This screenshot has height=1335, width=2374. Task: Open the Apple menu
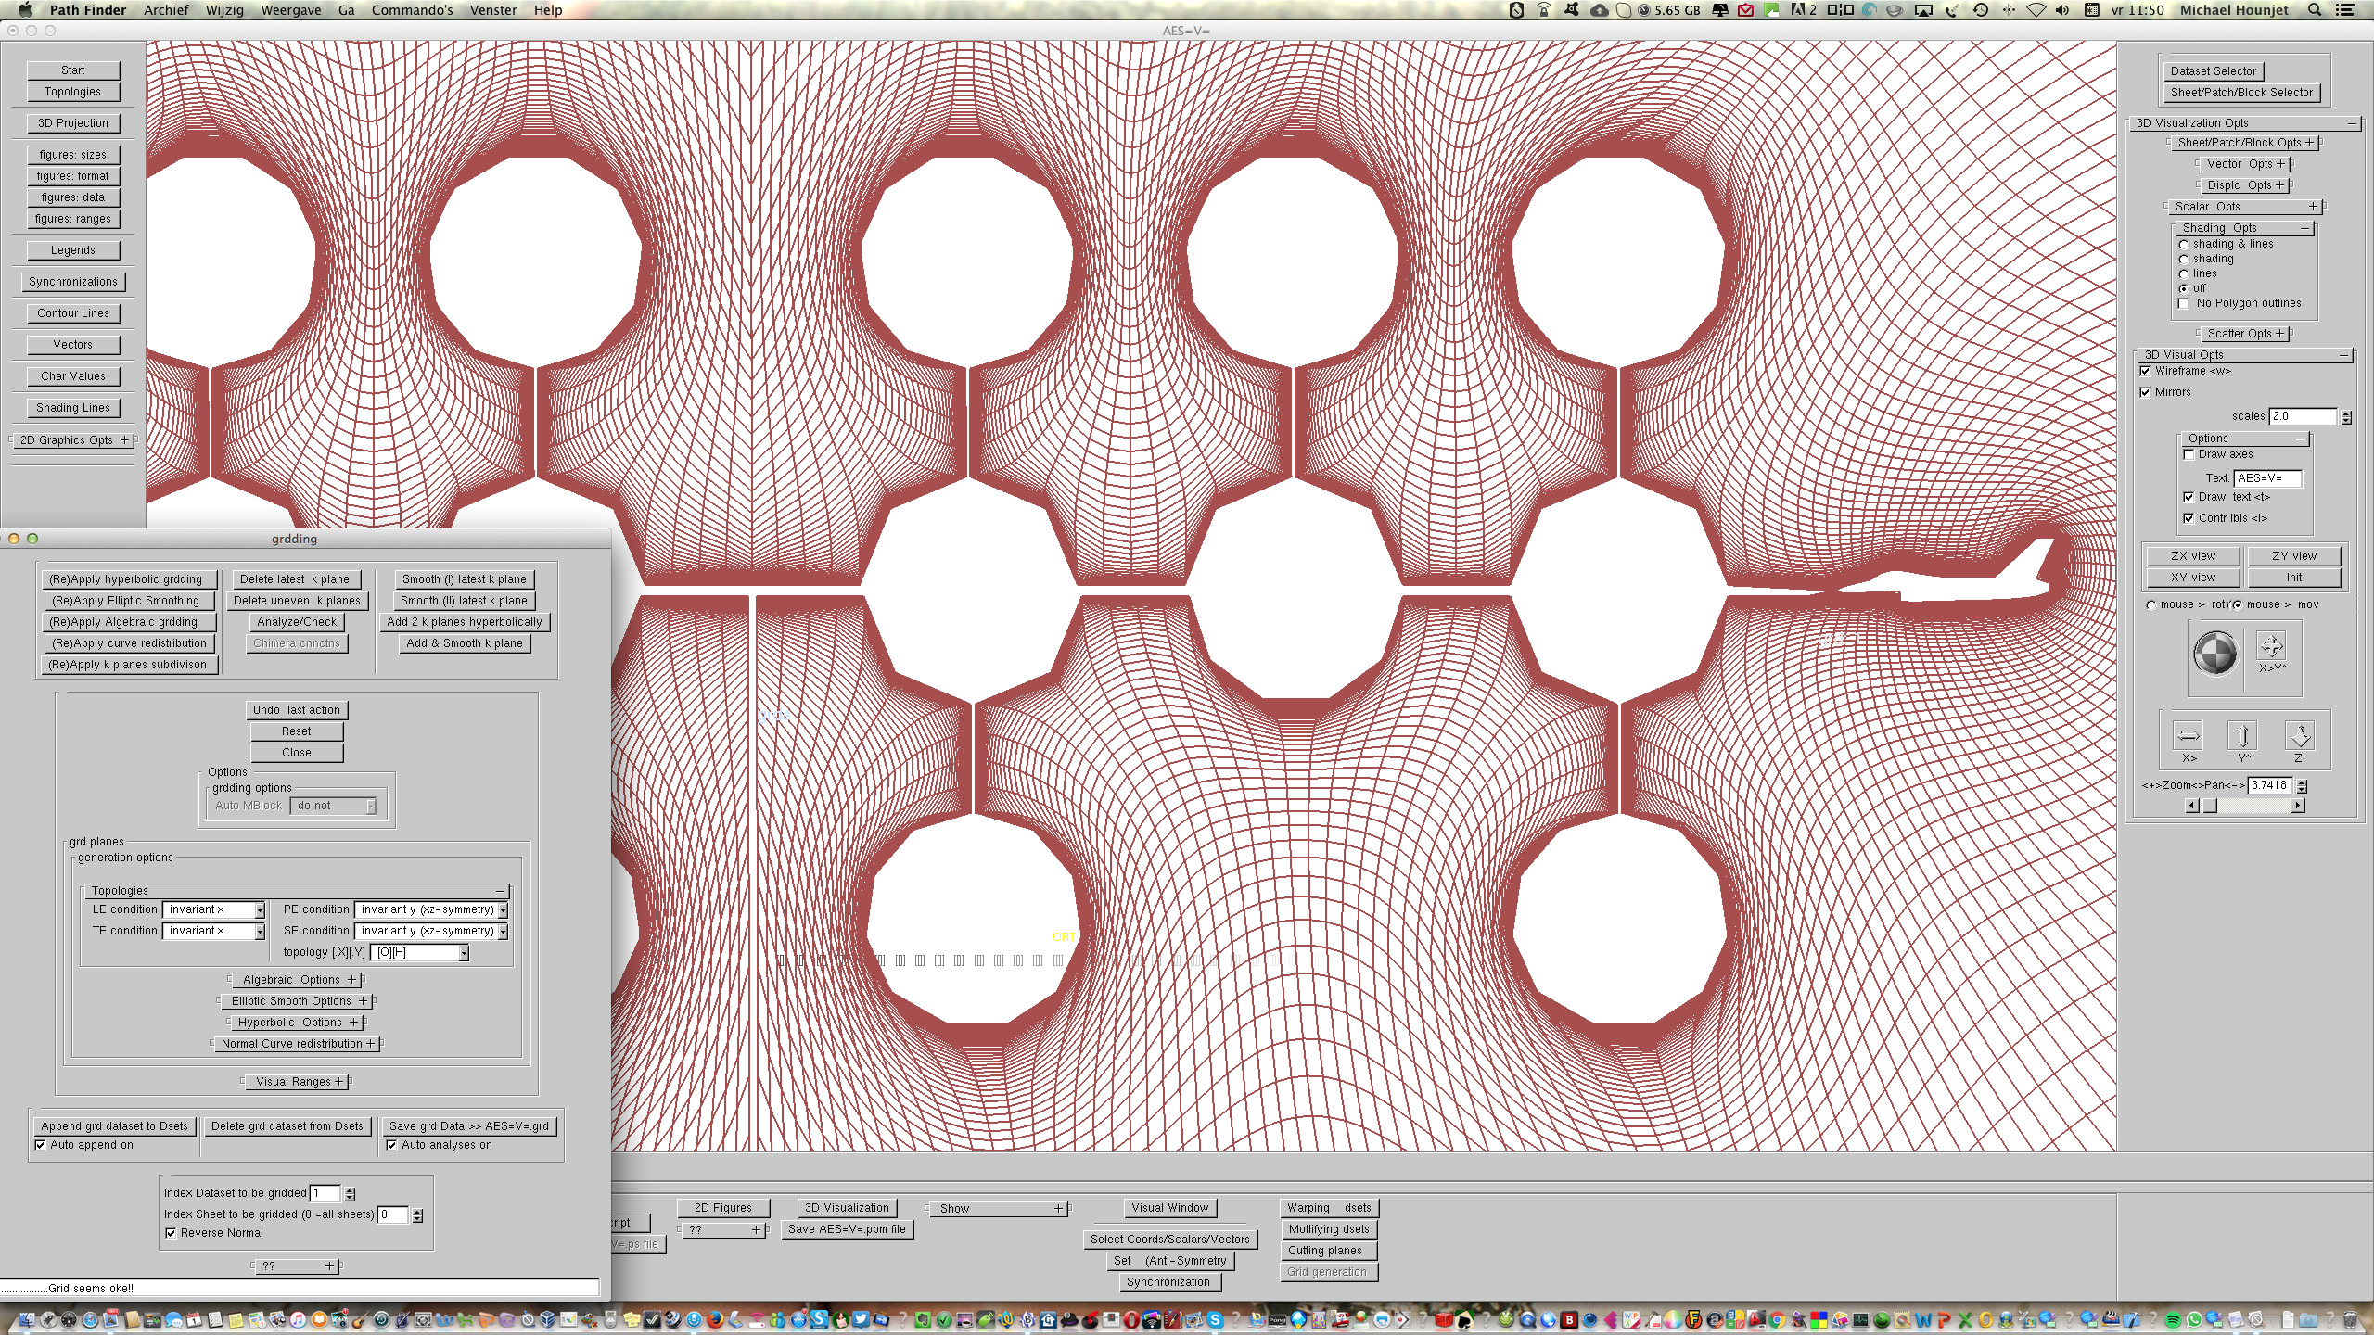tap(25, 10)
